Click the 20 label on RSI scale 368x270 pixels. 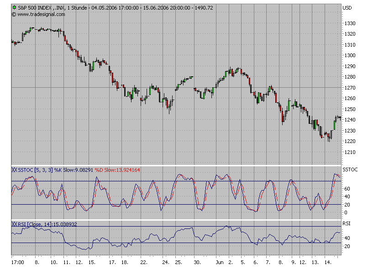347,246
